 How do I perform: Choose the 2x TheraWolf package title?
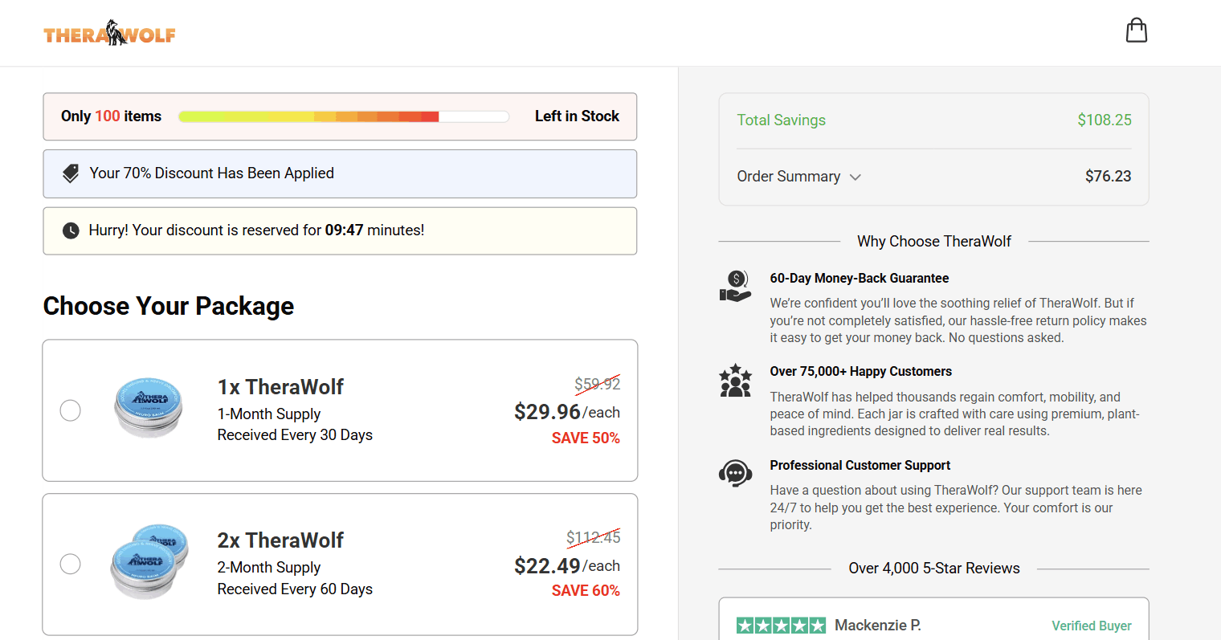(280, 540)
